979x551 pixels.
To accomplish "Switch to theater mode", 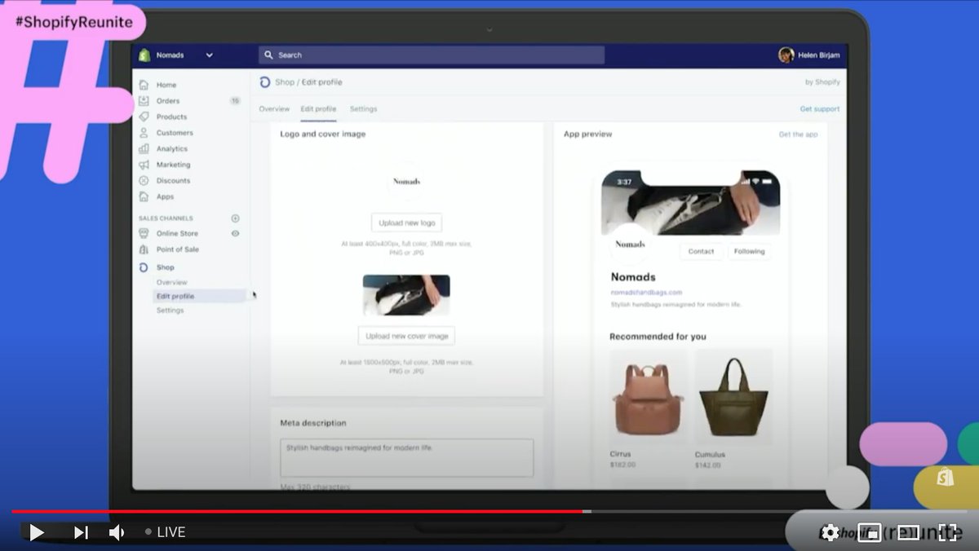I will (x=908, y=532).
